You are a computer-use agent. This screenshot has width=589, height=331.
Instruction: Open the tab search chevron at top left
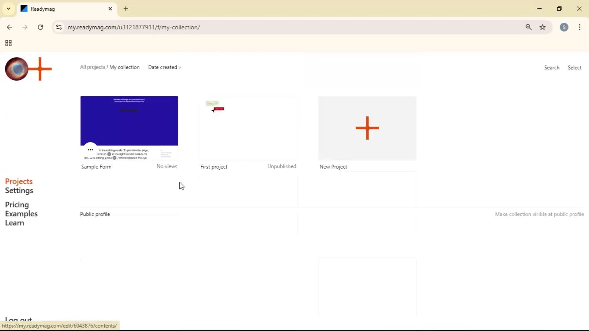(x=8, y=9)
